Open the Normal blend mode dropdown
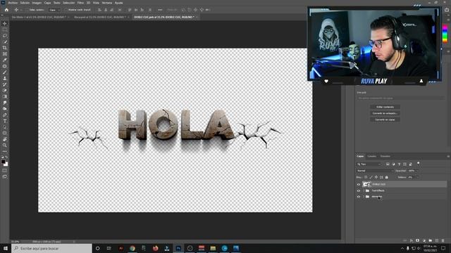 click(375, 171)
